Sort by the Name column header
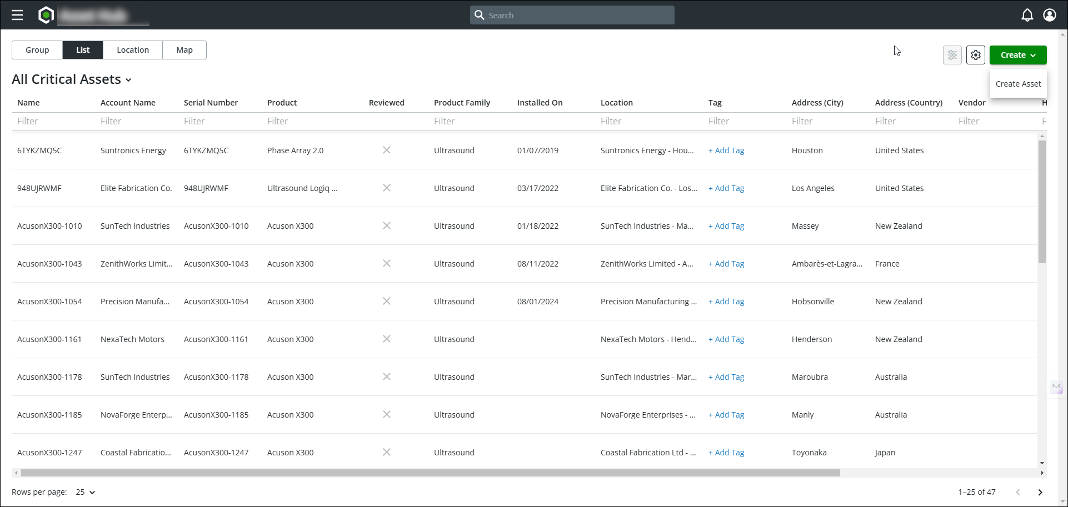 point(28,103)
